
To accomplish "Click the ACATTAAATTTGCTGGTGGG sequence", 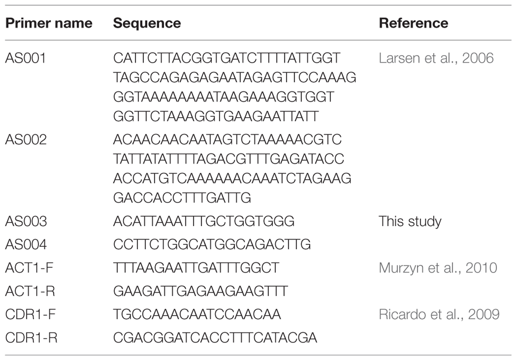I will [204, 221].
